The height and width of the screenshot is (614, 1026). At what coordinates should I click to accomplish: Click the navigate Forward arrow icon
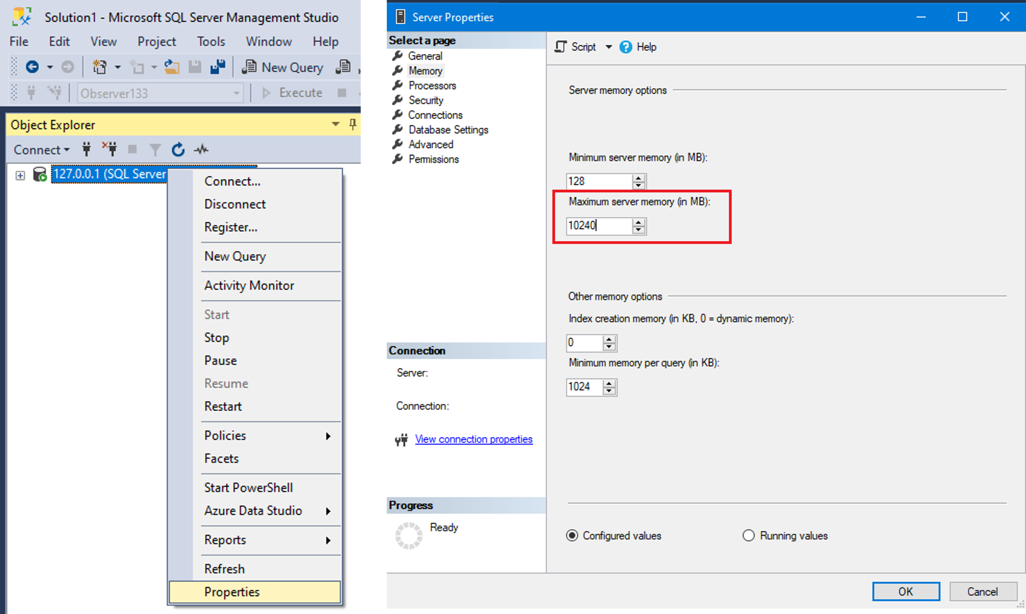pos(67,67)
